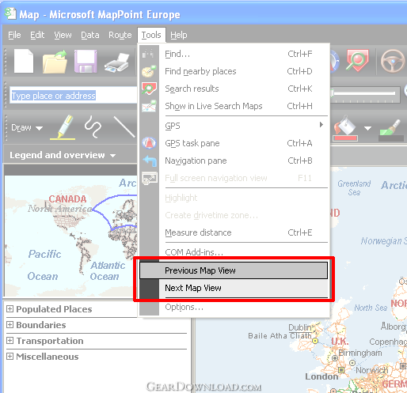Open the View menu
407x393 pixels.
tap(63, 35)
